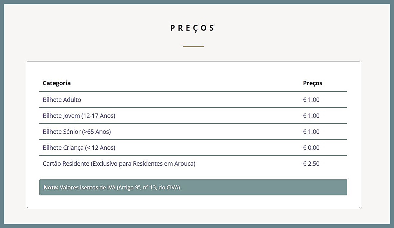Select the € 0.00 child ticket price
The width and height of the screenshot is (394, 228).
click(311, 148)
